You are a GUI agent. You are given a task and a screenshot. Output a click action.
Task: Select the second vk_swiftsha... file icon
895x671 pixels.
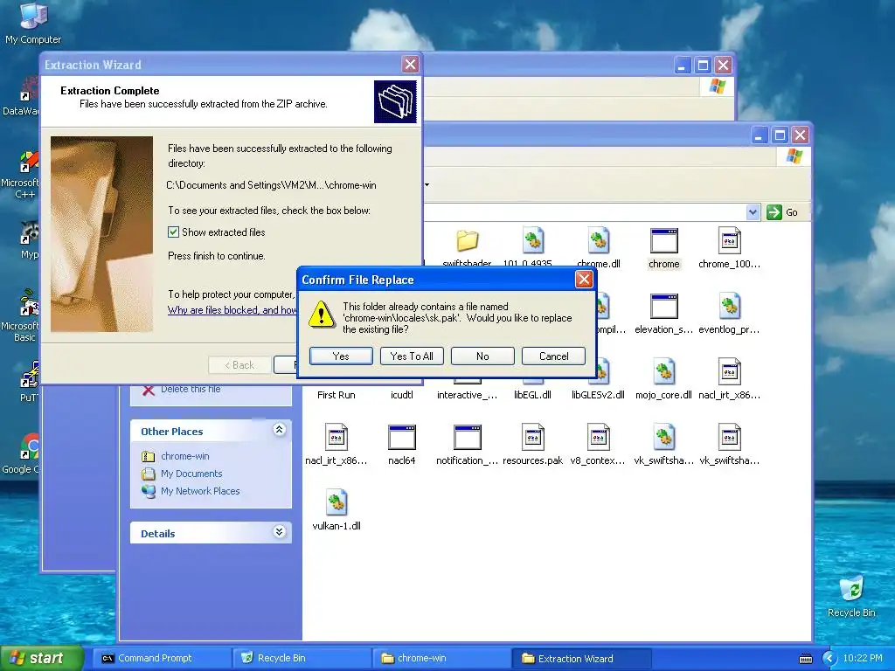[730, 438]
